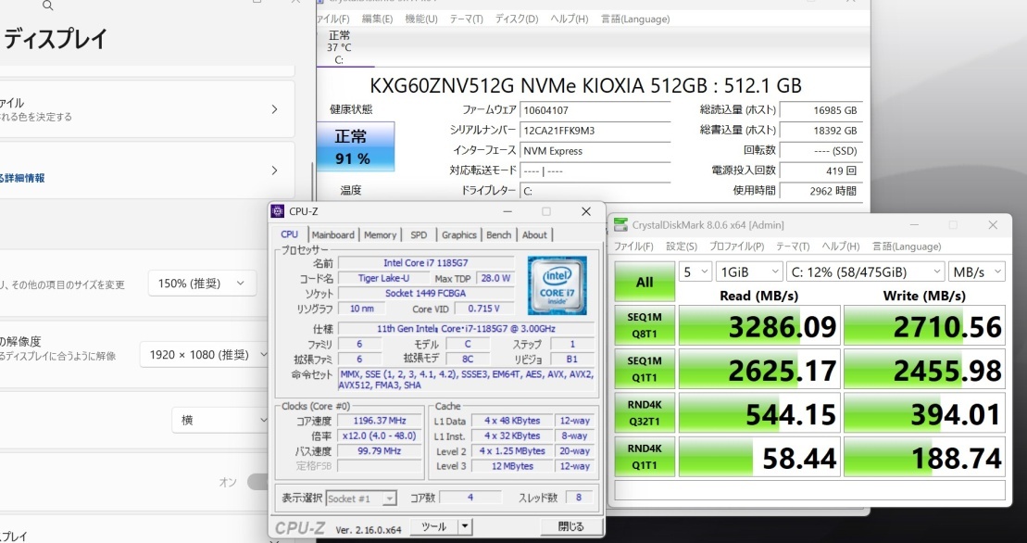Click the 名前 field Intel Core i7 1185G7
Image resolution: width=1027 pixels, height=543 pixels.
click(x=426, y=262)
